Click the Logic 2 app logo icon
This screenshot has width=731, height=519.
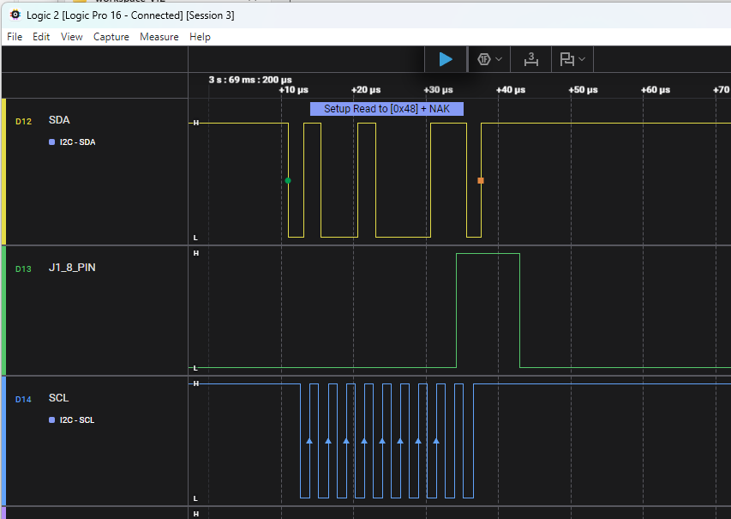[15, 15]
